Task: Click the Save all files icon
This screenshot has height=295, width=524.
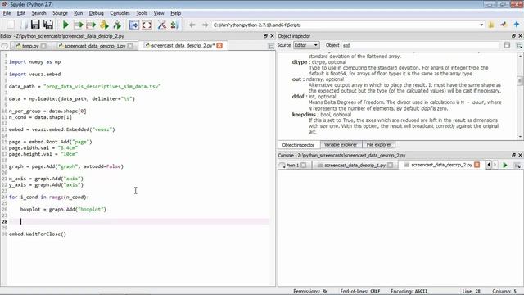Action: tap(48, 25)
